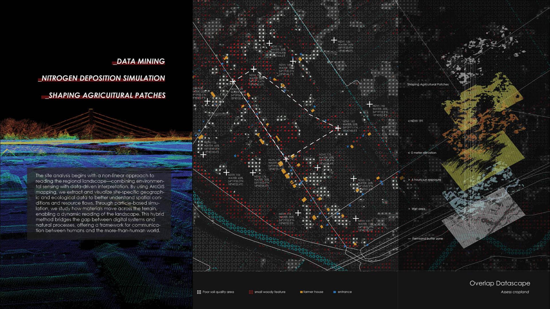Click the cross marker beside NDVI 131

pos(356,219)
